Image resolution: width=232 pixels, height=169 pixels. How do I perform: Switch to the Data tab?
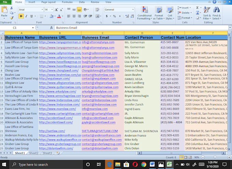(82, 2)
